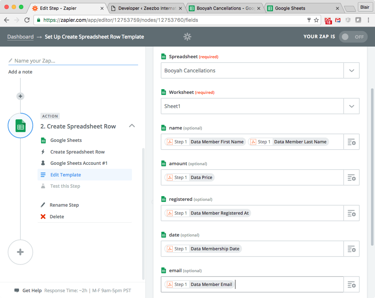Click the gray square extension icon in toolbar

(358, 20)
